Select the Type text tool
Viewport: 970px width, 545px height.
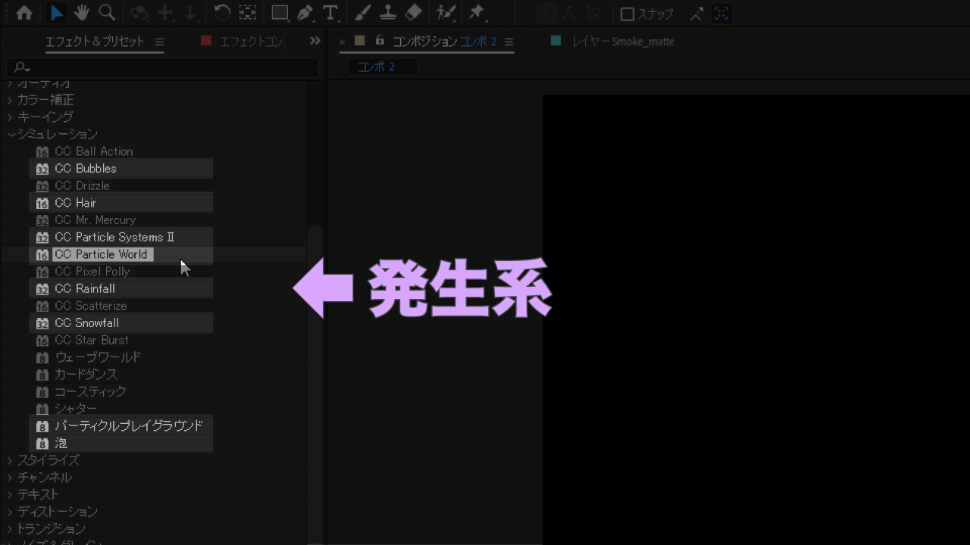tap(330, 13)
